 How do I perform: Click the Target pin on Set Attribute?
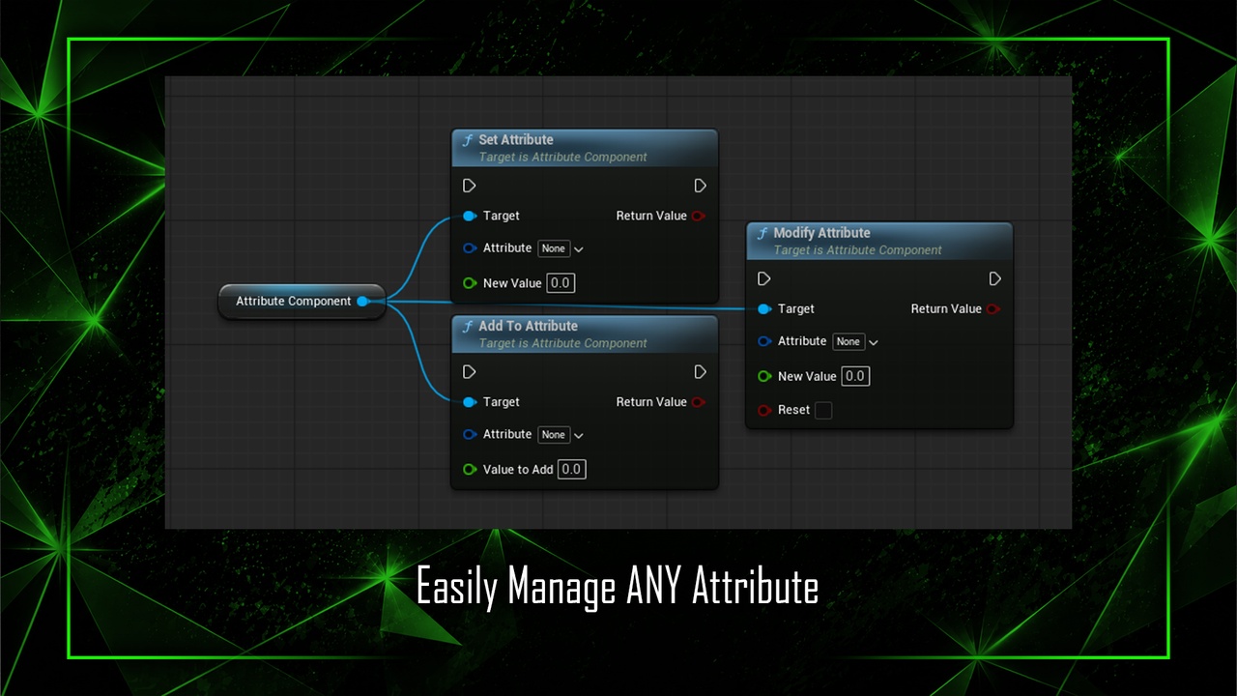click(x=470, y=216)
